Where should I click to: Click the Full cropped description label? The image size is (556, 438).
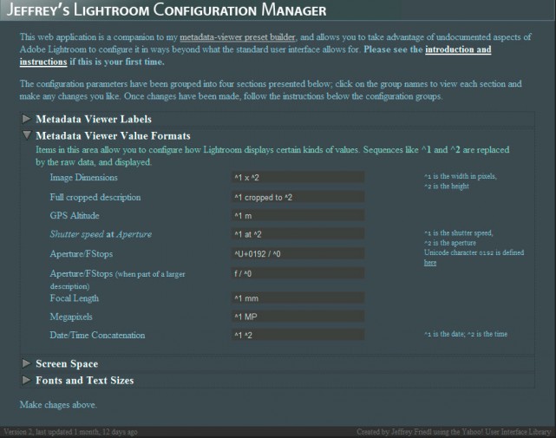[95, 197]
